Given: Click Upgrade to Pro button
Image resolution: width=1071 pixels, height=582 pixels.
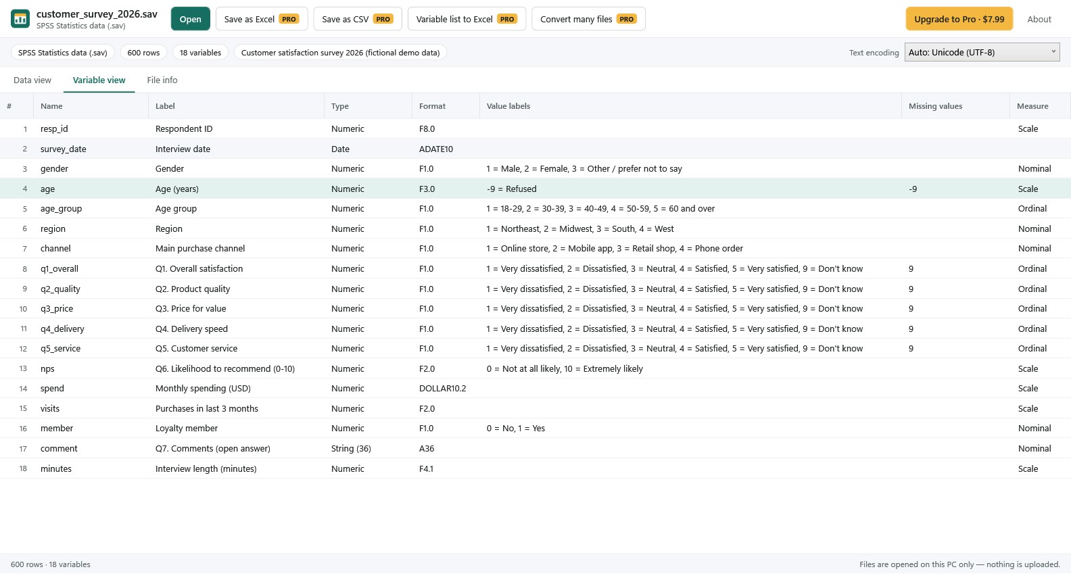Looking at the screenshot, I should [x=959, y=19].
